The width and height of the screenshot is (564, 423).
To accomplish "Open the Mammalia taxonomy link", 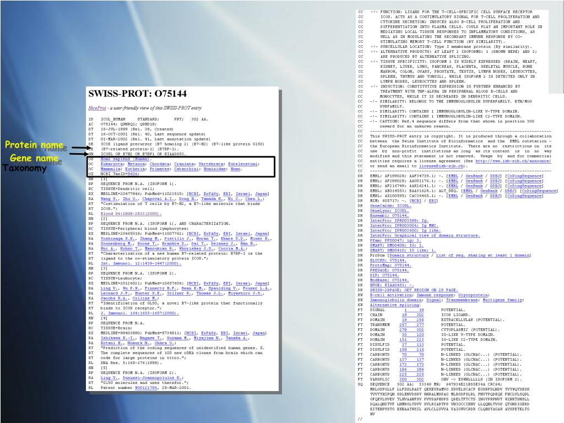I will 111,169.
